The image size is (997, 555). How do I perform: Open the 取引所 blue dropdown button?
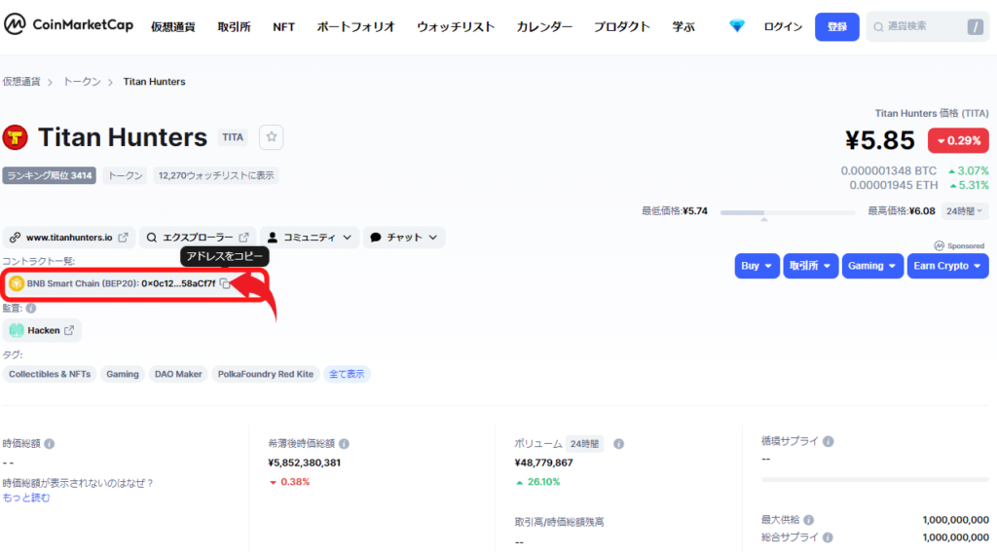[811, 266]
